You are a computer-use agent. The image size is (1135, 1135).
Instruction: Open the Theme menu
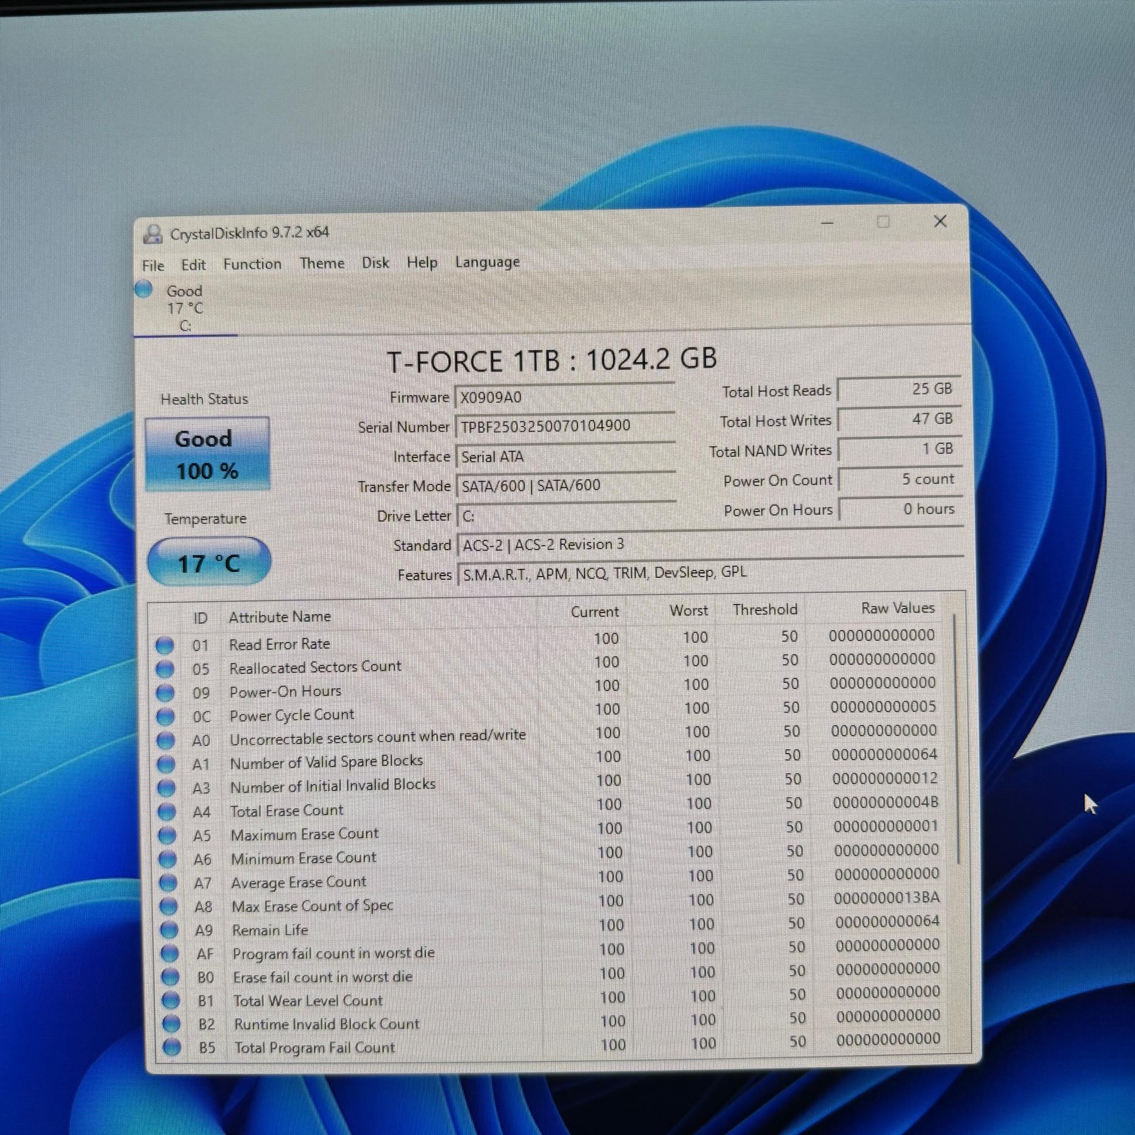coord(322,263)
